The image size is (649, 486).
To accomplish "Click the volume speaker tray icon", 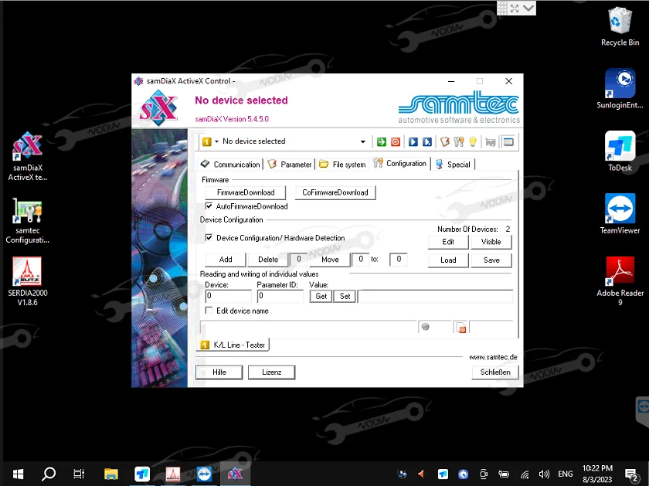I will (x=544, y=474).
